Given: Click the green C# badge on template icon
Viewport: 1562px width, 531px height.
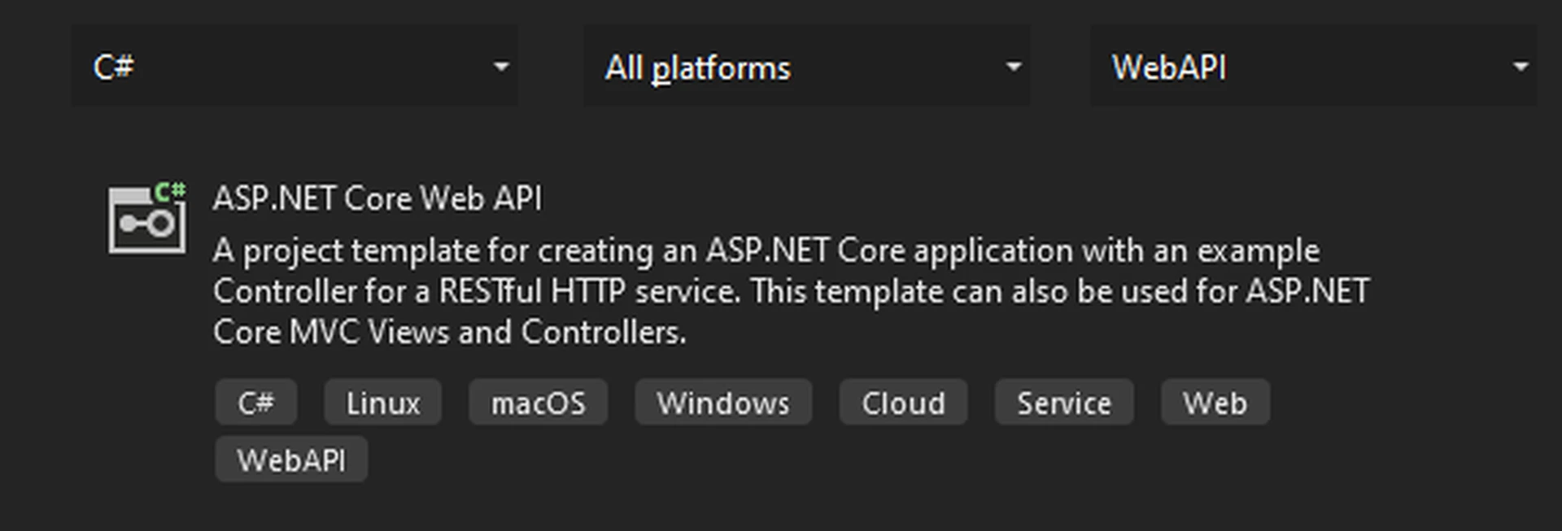Looking at the screenshot, I should (x=170, y=192).
